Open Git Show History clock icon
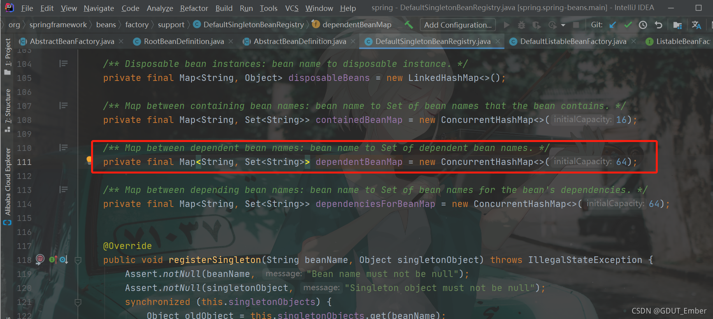The height and width of the screenshot is (319, 713). 643,25
